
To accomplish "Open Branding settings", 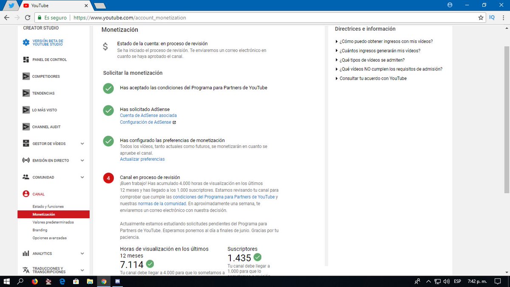I will (x=40, y=230).
